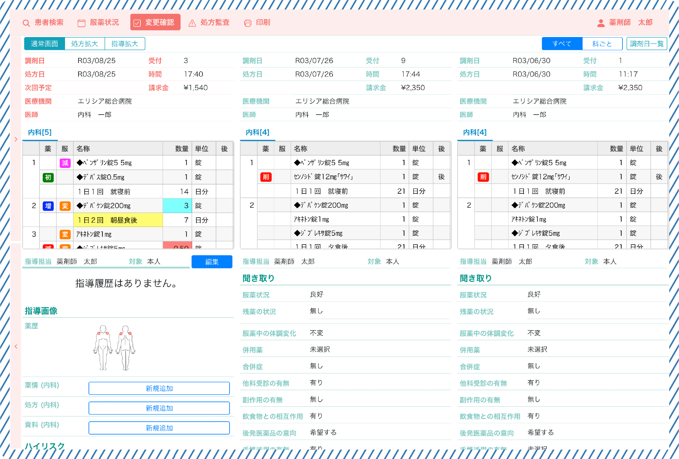Select 変更確認 checkmark button
Viewport: 679px width, 459px height.
tap(155, 22)
